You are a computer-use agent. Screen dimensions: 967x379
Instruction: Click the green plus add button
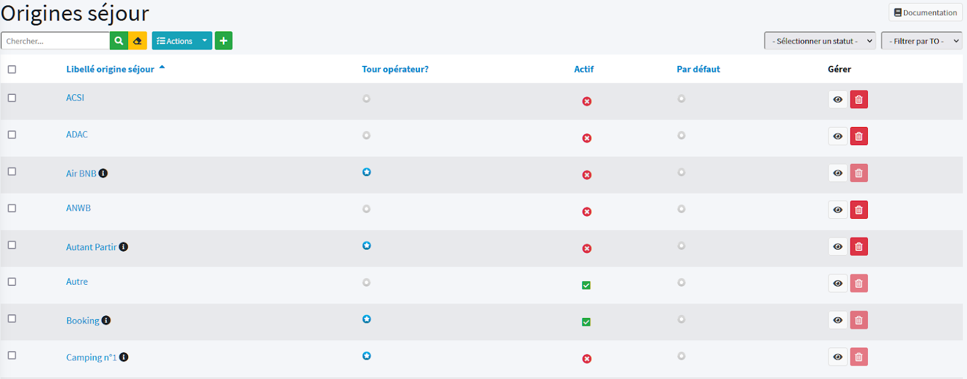tap(224, 41)
